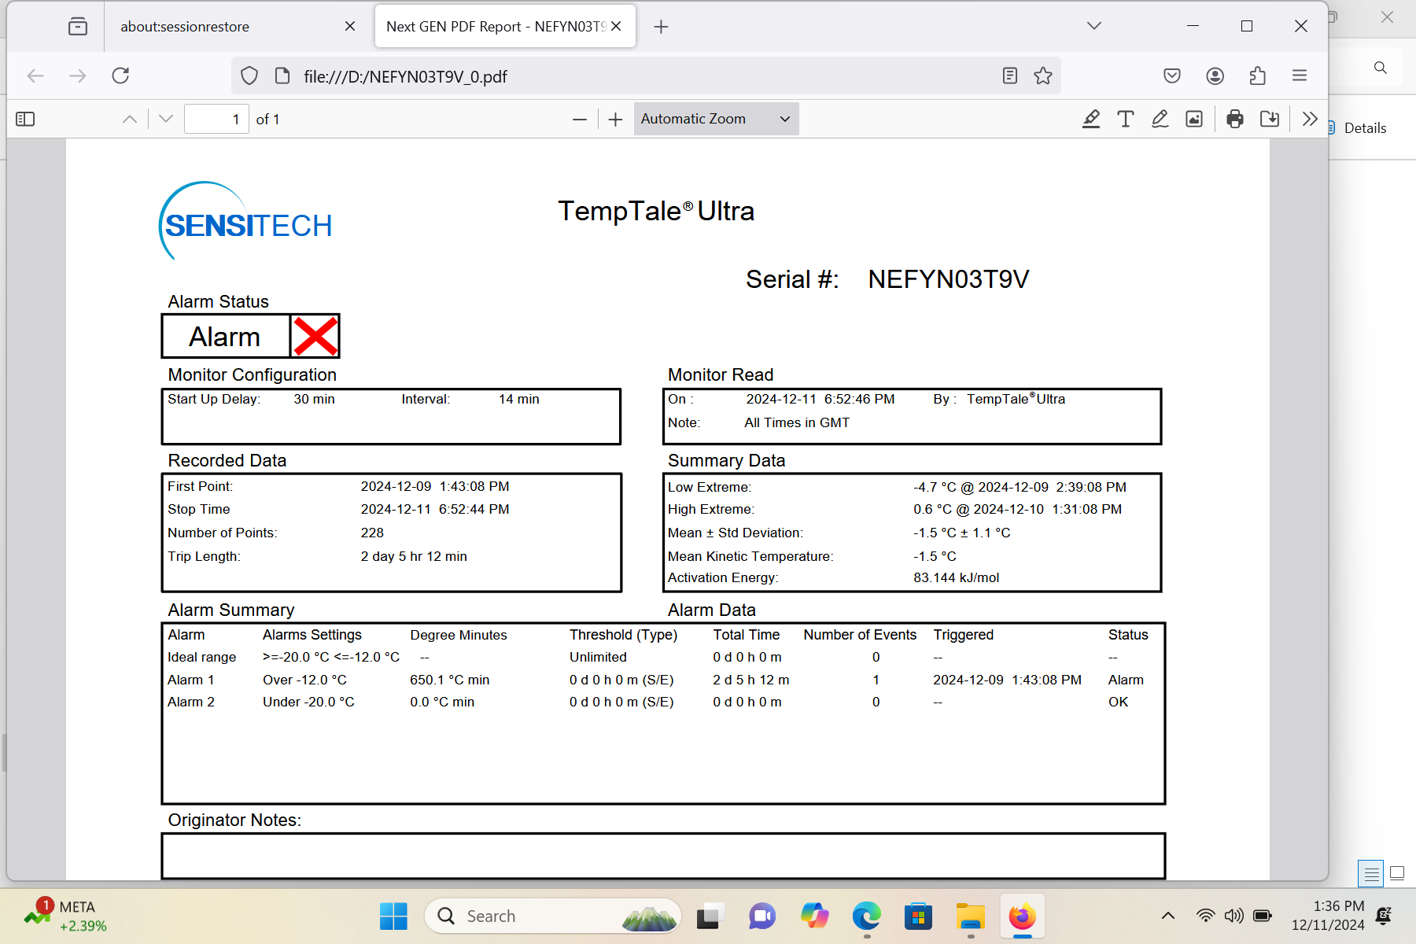The image size is (1416, 944).
Task: Bookmark this page with star
Action: pos(1043,76)
